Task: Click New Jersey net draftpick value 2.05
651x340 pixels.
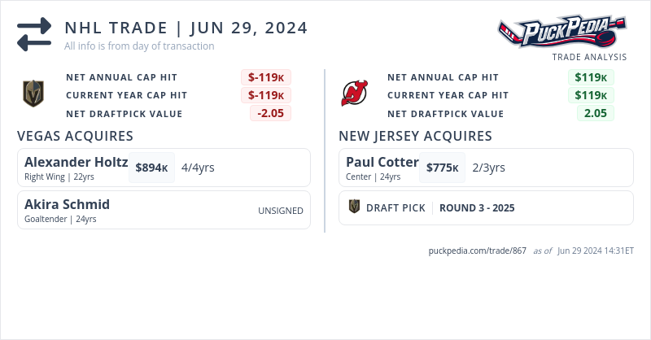Action: [x=596, y=113]
